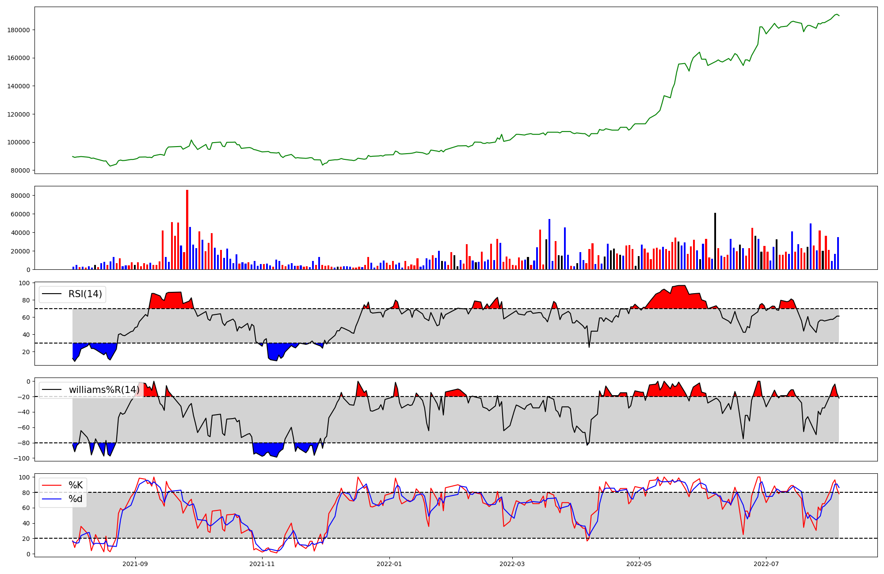884x574 pixels.
Task: Click the williams%R(14) legend label
Action: [x=104, y=390]
